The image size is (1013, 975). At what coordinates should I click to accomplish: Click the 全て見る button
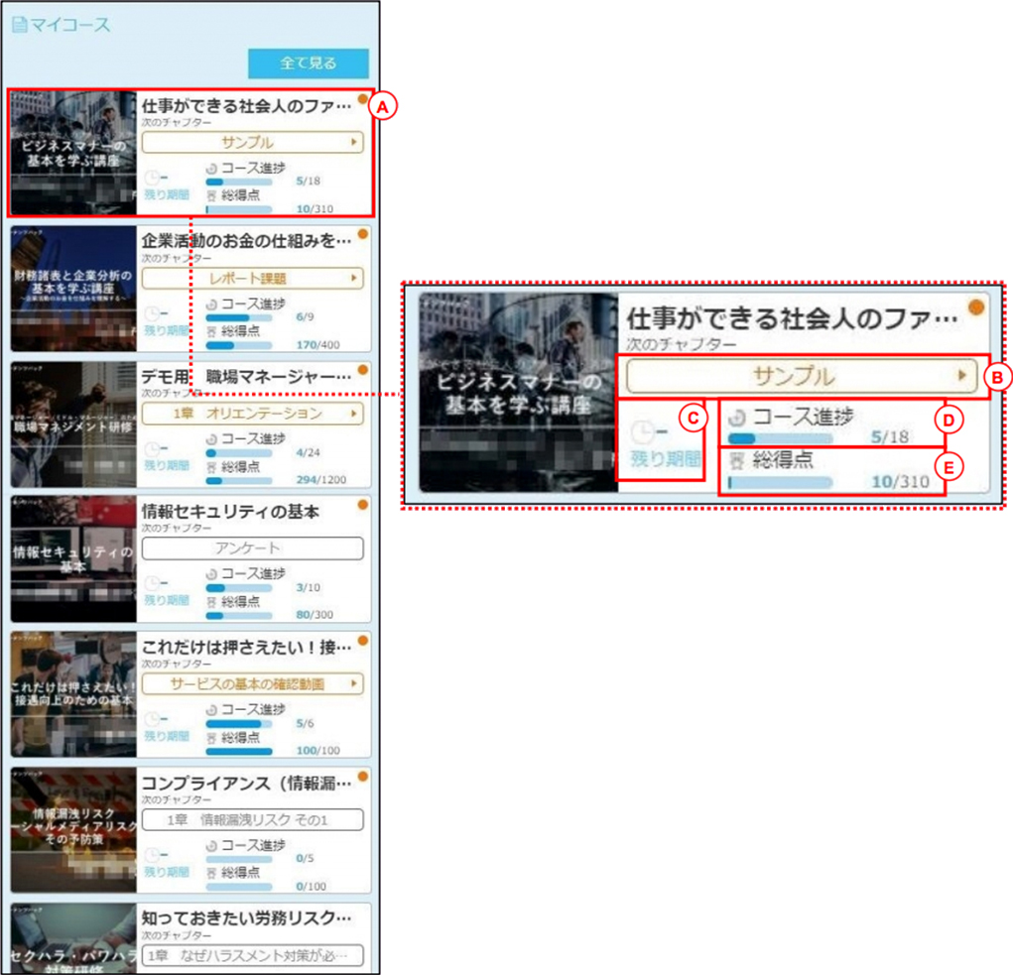click(309, 63)
